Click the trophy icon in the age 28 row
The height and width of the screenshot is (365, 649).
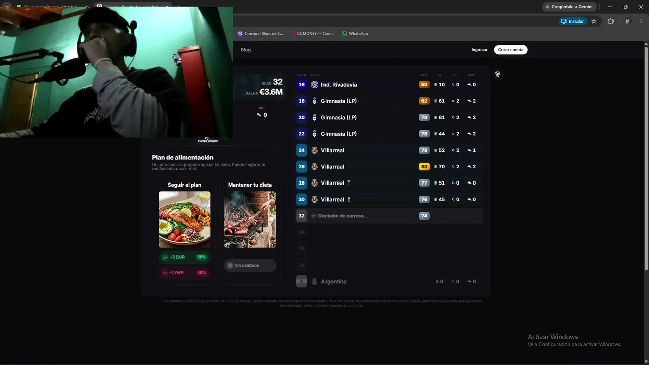(349, 182)
